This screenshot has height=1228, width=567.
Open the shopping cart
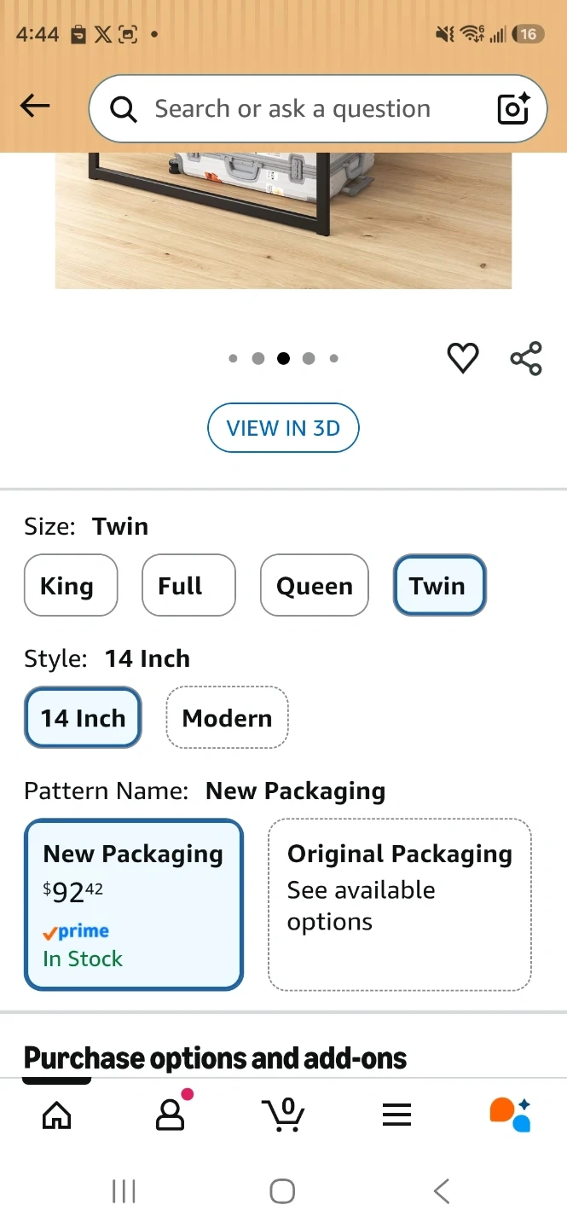tap(283, 1115)
